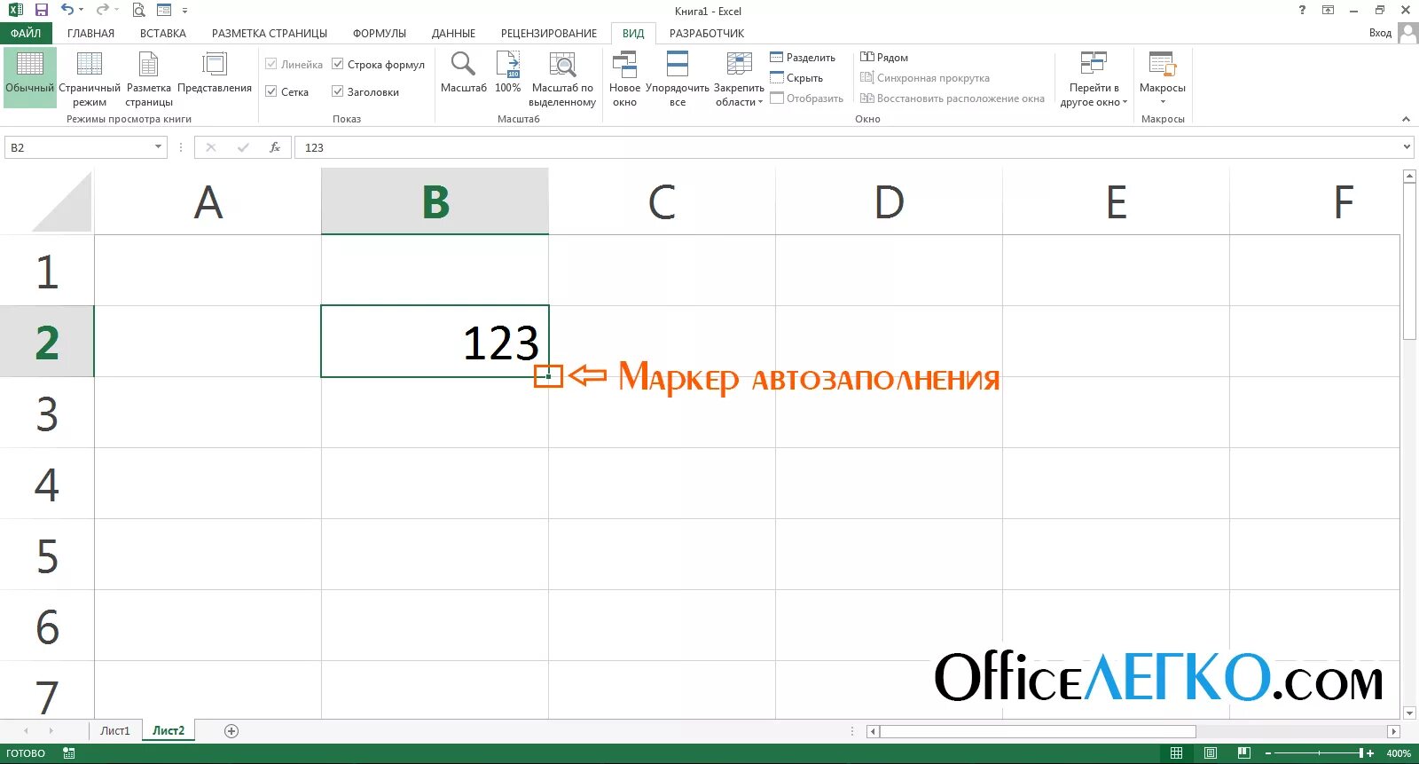Click vertical scrollbar down arrow
Screen dimensions: 1419x764
click(1409, 713)
